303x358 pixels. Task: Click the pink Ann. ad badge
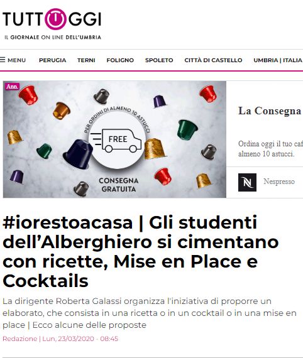(x=12, y=86)
